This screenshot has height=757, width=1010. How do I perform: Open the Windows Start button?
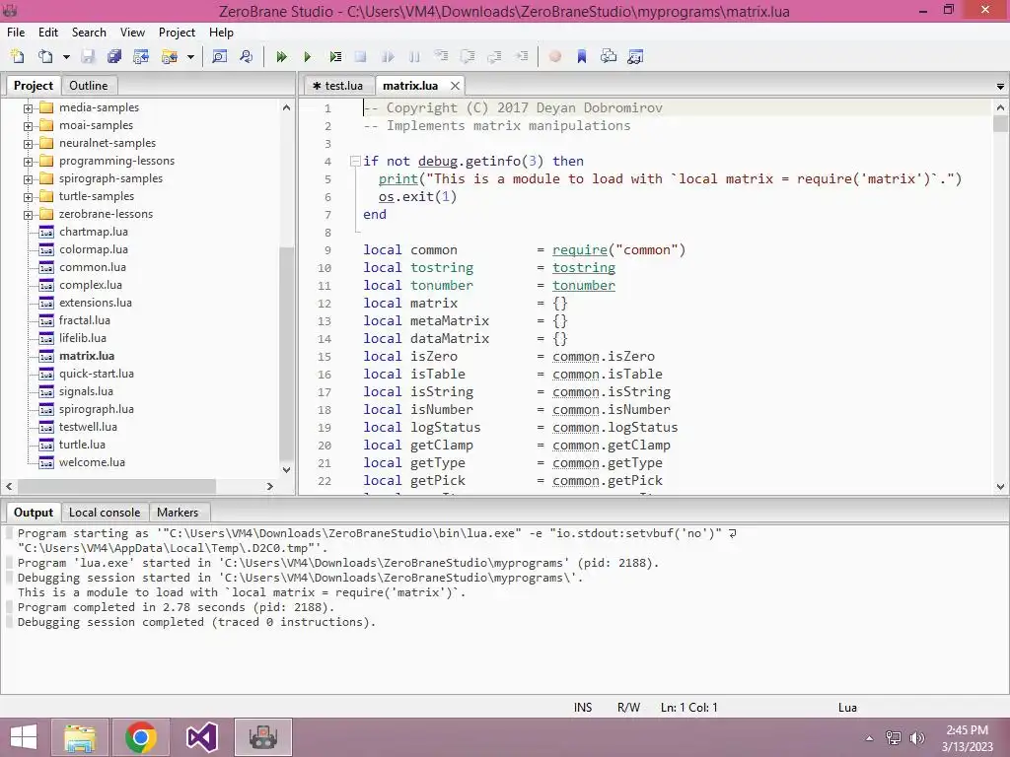tap(24, 737)
